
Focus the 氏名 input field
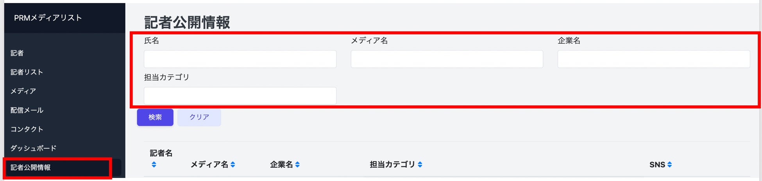click(x=240, y=59)
